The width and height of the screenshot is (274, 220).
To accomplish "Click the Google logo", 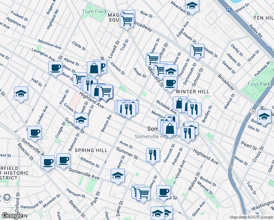I will [12, 216].
